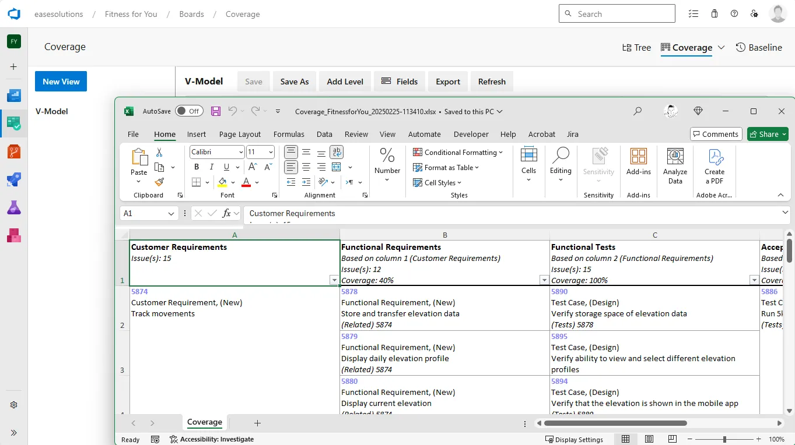
Task: Click inside the top Search field
Action: click(617, 13)
